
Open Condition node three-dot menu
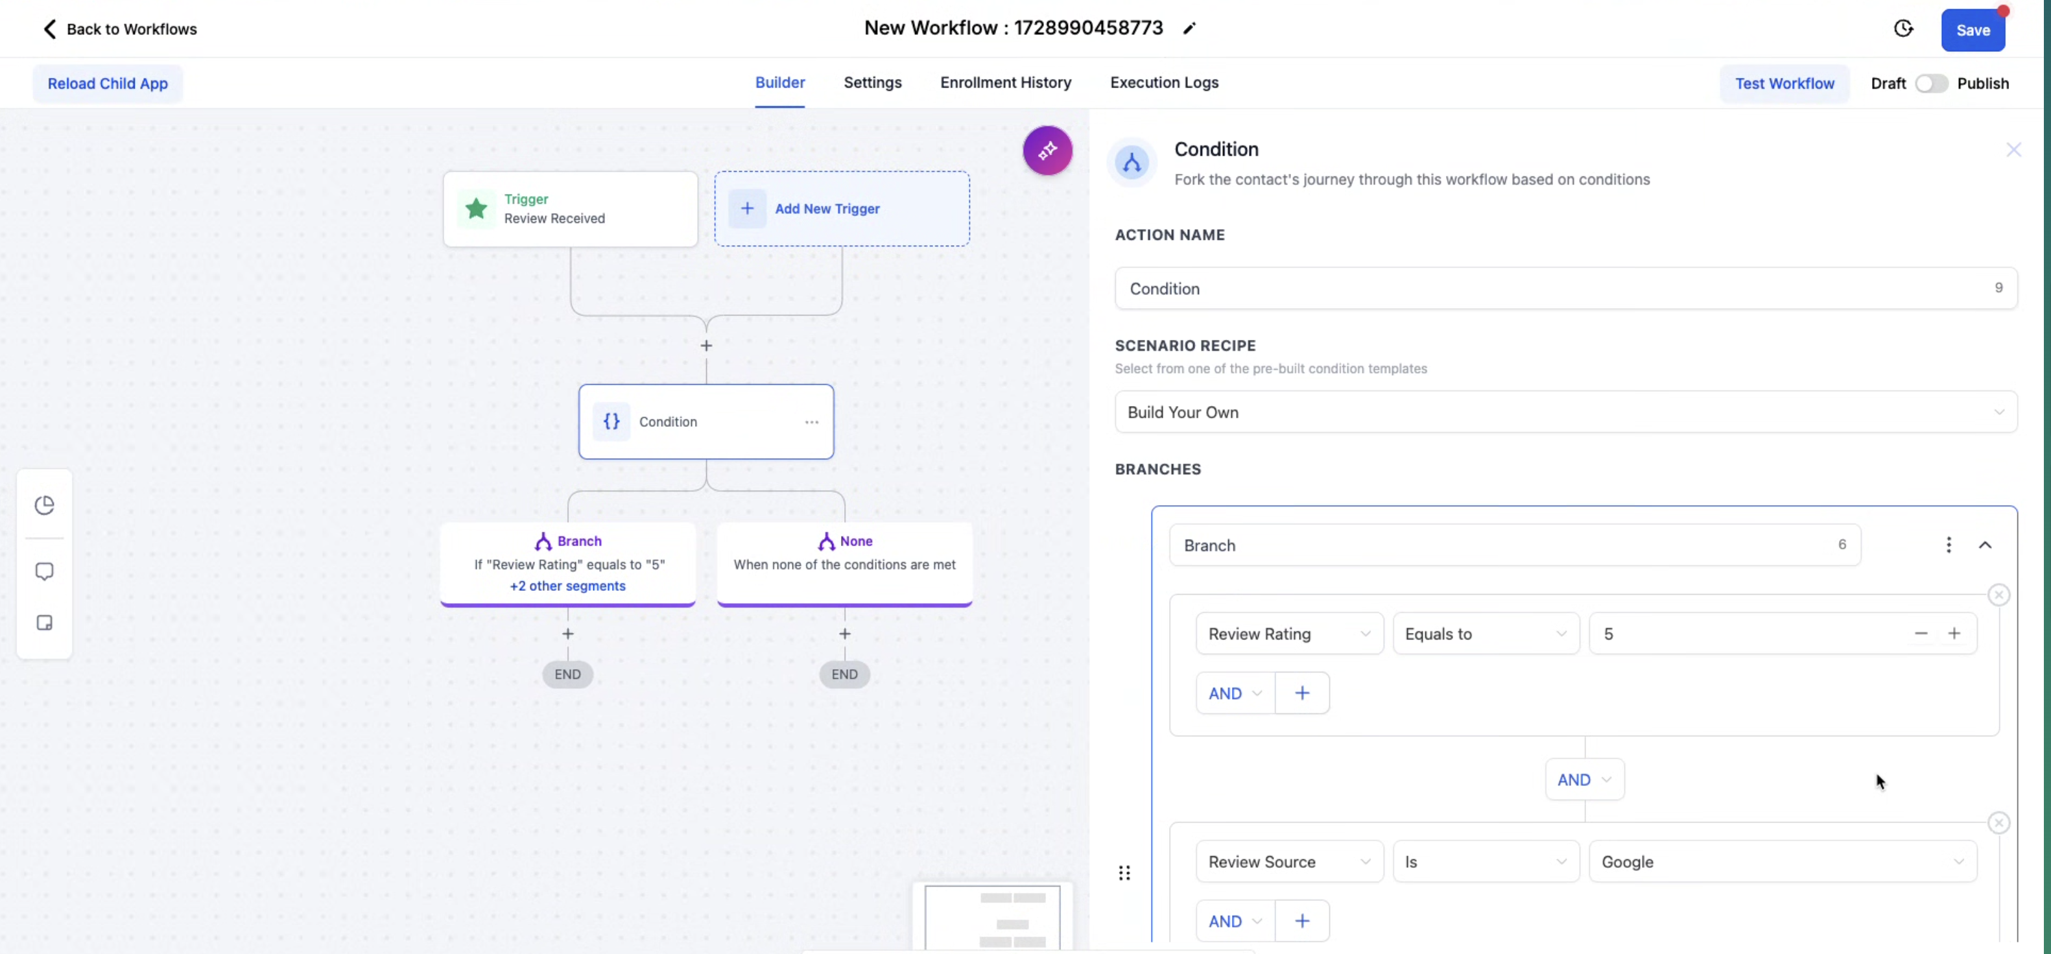coord(811,422)
